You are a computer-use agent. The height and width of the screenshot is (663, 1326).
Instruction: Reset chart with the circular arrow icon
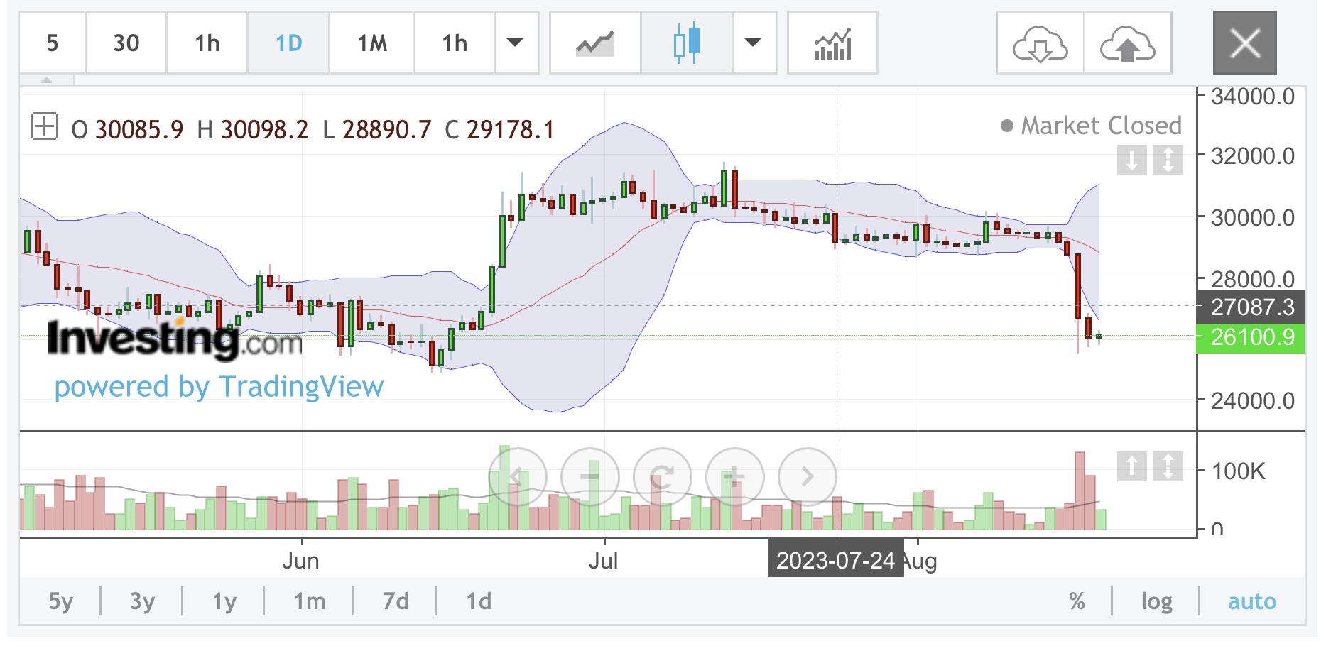[x=662, y=476]
